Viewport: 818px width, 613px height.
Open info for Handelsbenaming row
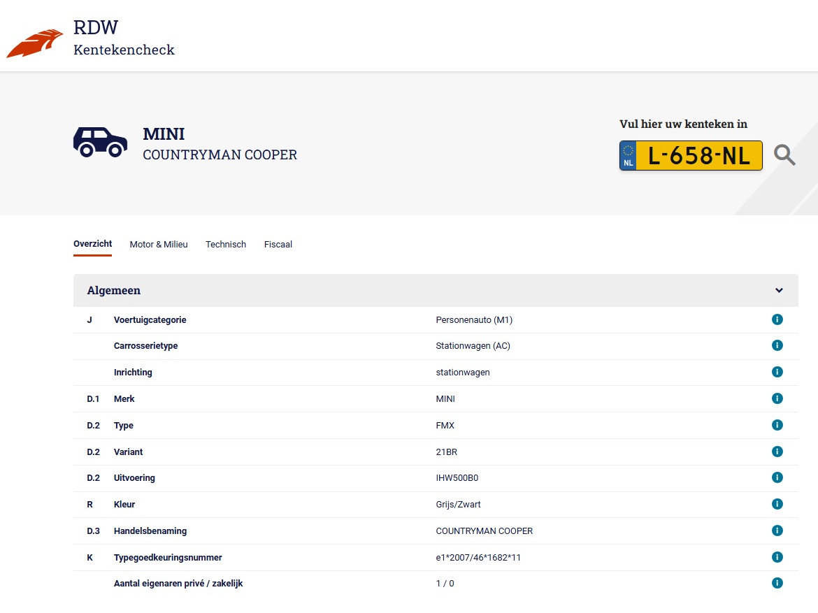point(777,531)
